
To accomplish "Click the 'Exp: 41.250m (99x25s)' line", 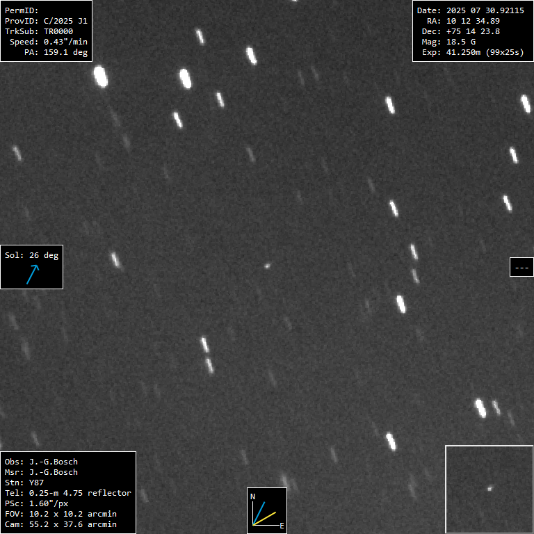I will pos(473,52).
